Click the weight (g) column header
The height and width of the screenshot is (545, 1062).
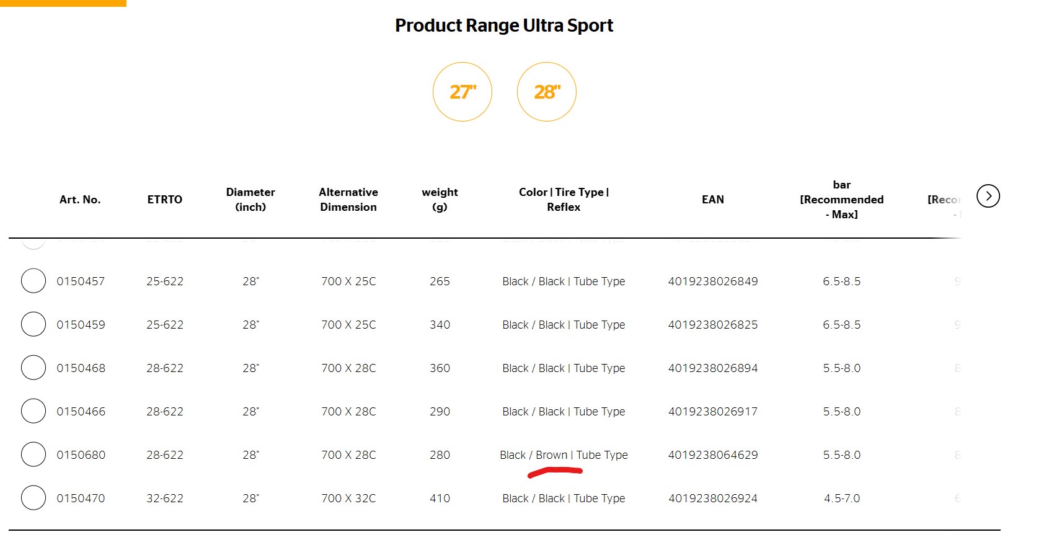pyautogui.click(x=440, y=200)
